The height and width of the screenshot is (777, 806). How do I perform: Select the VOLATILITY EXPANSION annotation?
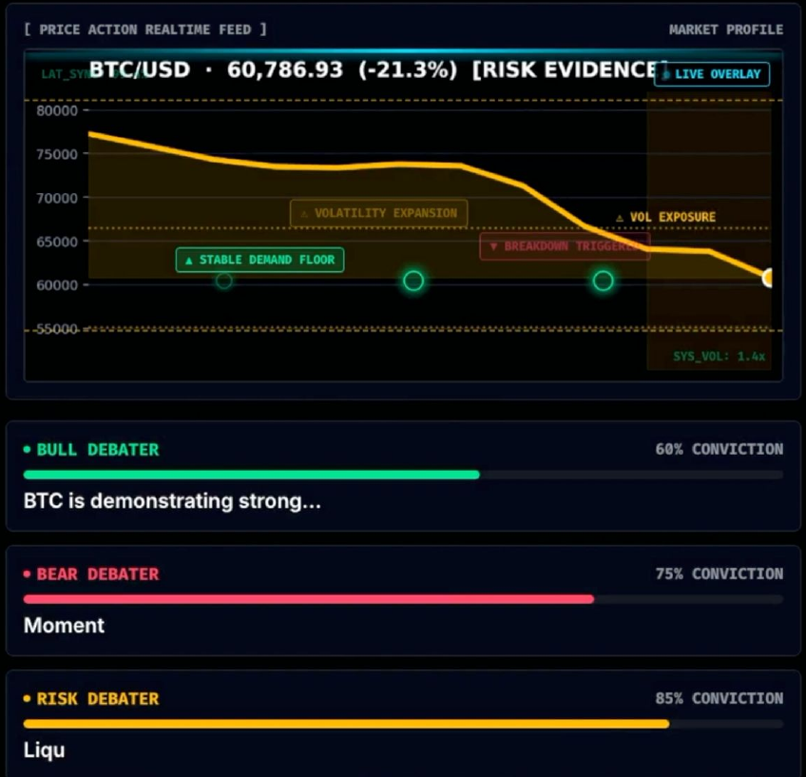379,213
